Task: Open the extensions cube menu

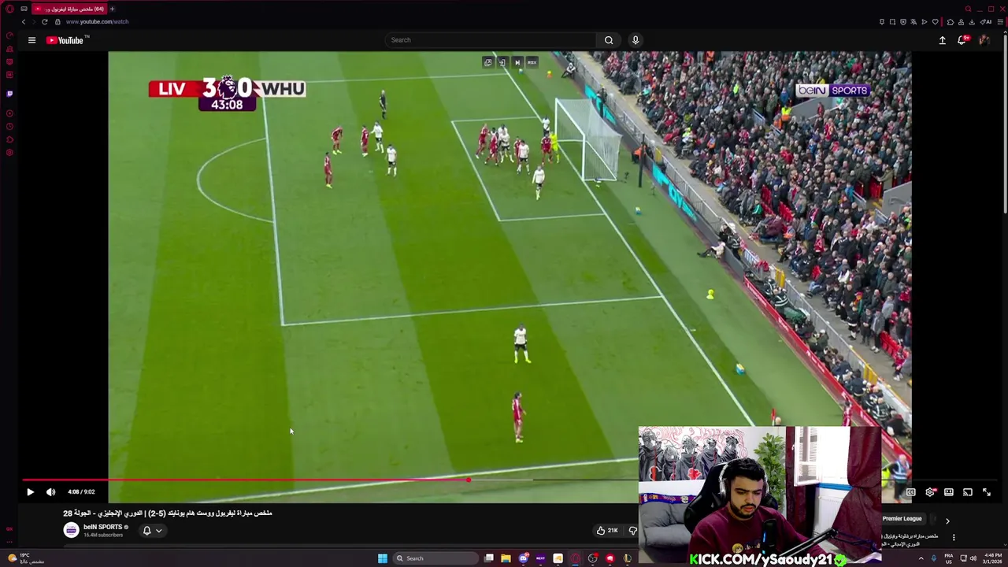Action: point(951,22)
